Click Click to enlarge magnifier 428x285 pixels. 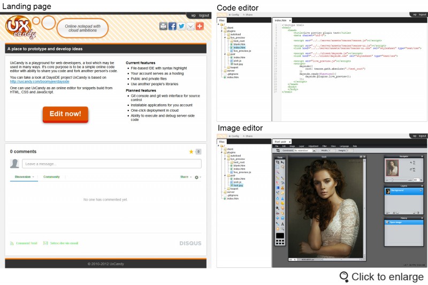click(344, 276)
